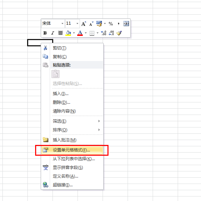Click the hyperlink globe icon

46,185
